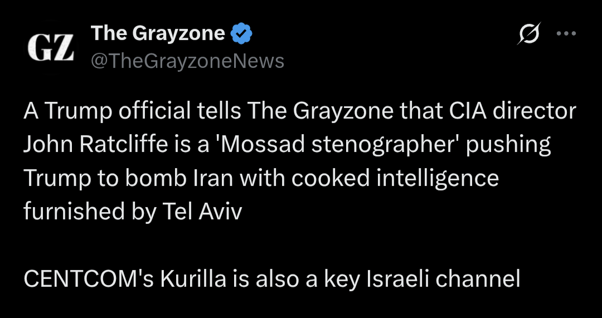Click 'bomb Iran' in the post text
Viewport: 602px width, 318px height.
tap(179, 178)
